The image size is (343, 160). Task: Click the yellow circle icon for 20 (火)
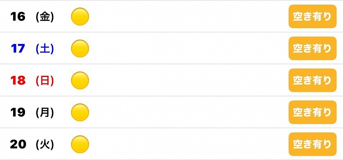pos(80,144)
